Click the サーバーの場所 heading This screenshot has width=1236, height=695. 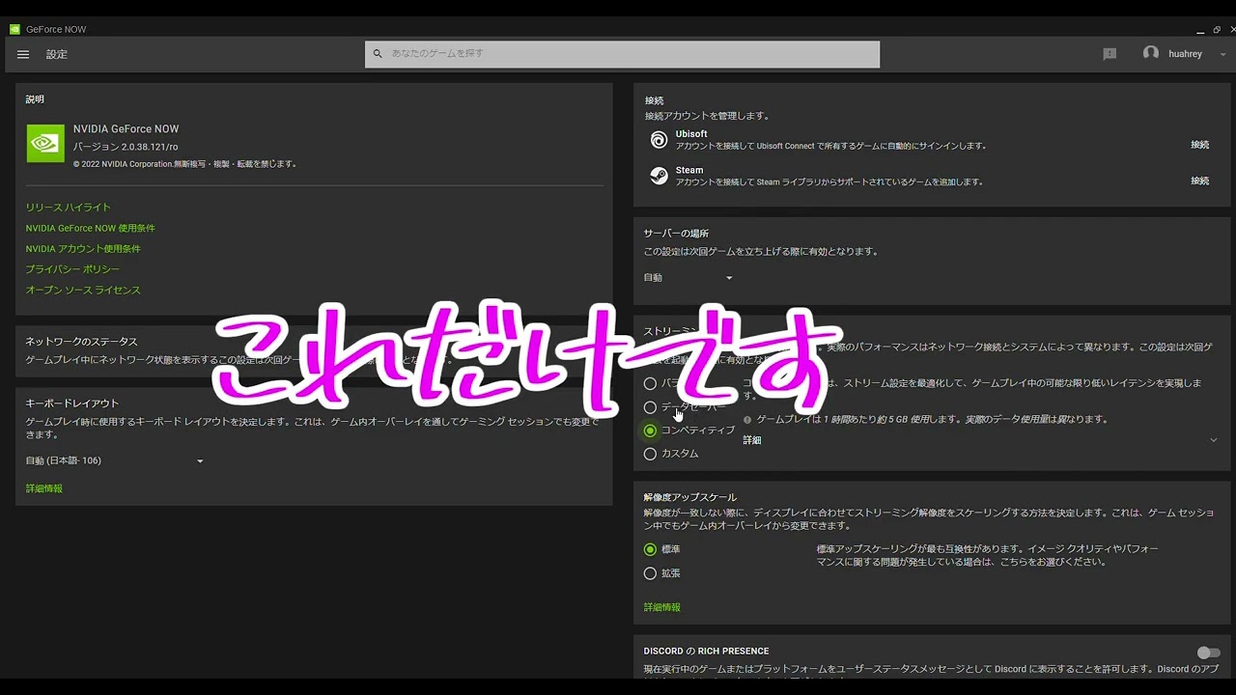pyautogui.click(x=676, y=234)
